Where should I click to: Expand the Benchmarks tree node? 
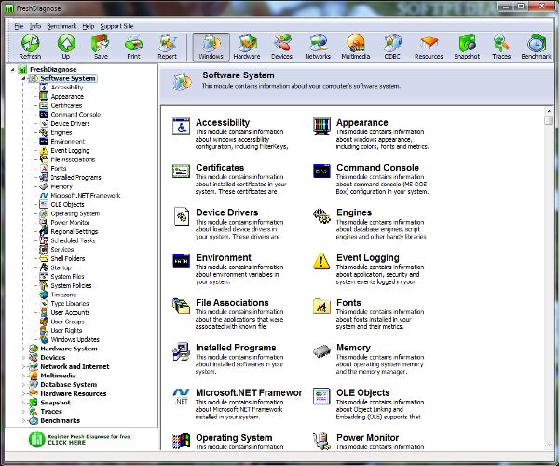23,420
